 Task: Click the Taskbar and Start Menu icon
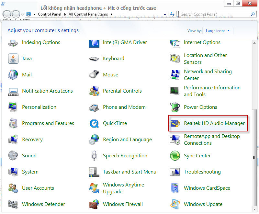(94, 172)
